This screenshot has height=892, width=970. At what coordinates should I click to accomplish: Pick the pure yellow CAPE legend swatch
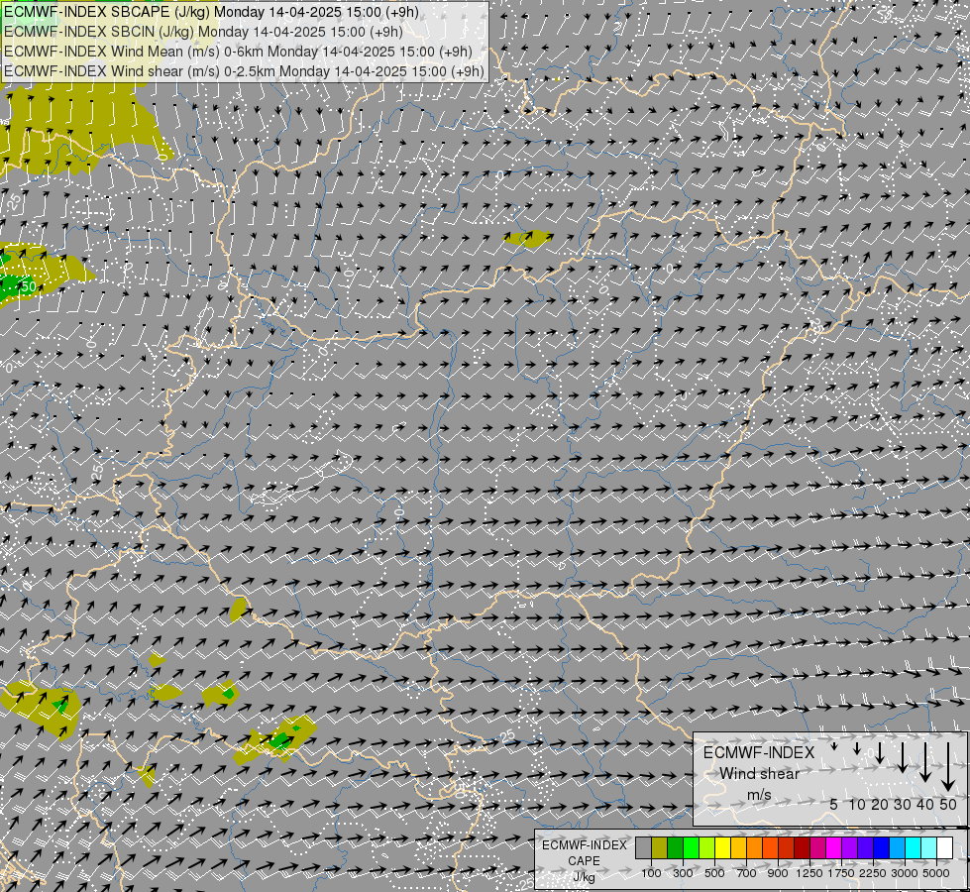click(722, 848)
